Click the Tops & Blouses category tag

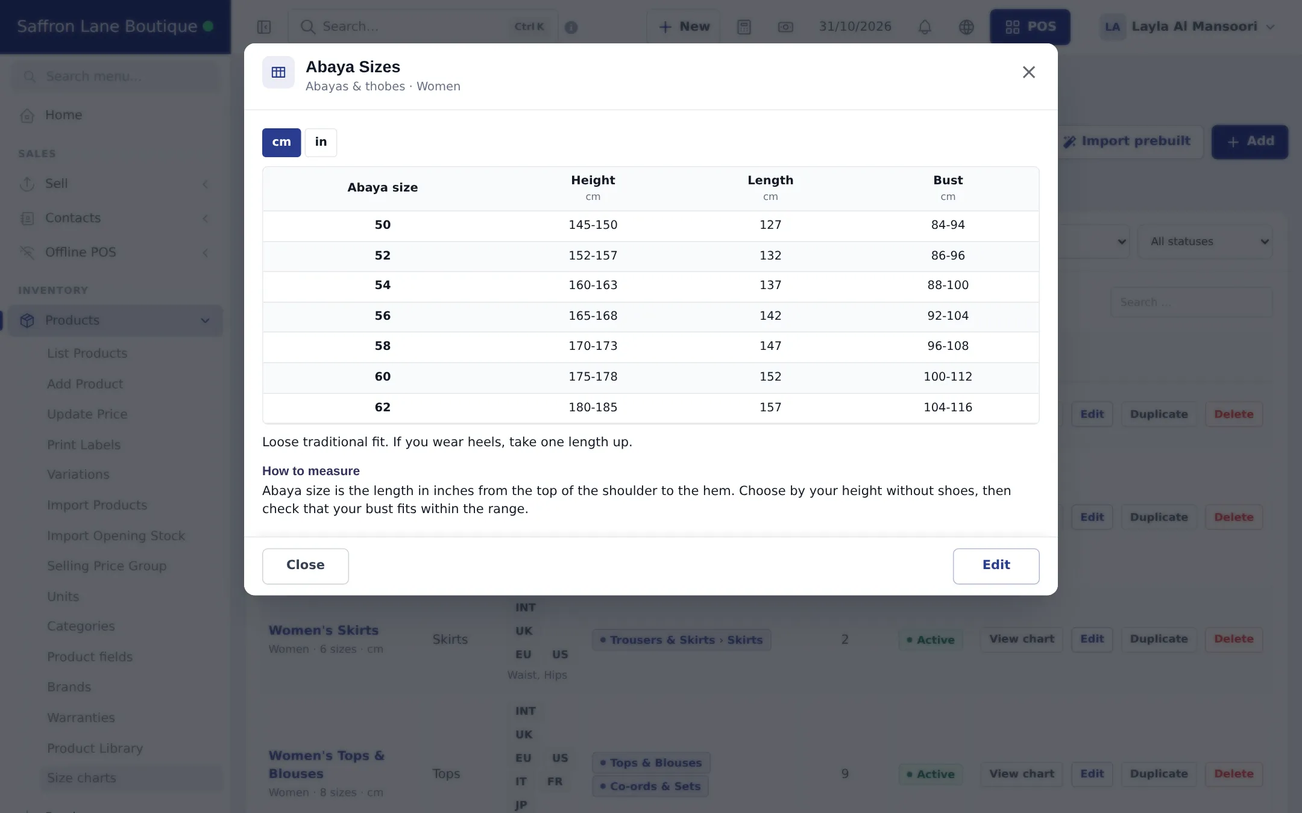coord(651,763)
